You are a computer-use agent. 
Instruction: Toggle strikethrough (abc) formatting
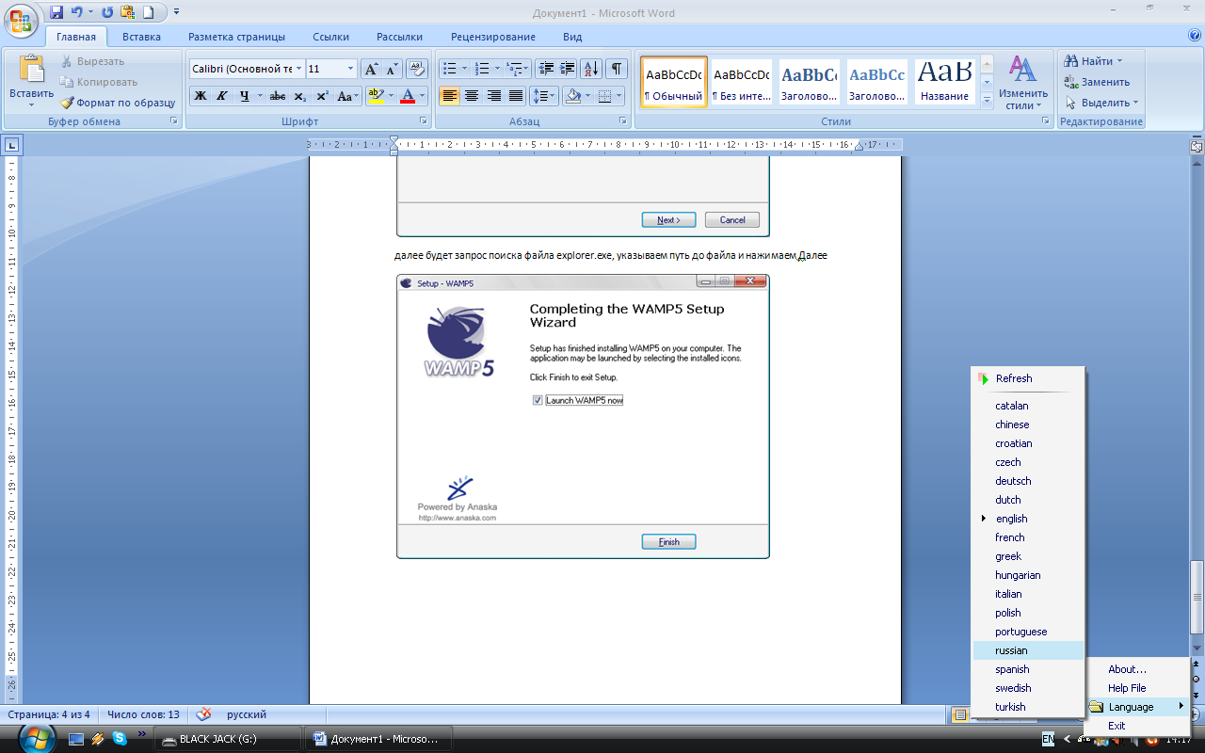(x=277, y=96)
